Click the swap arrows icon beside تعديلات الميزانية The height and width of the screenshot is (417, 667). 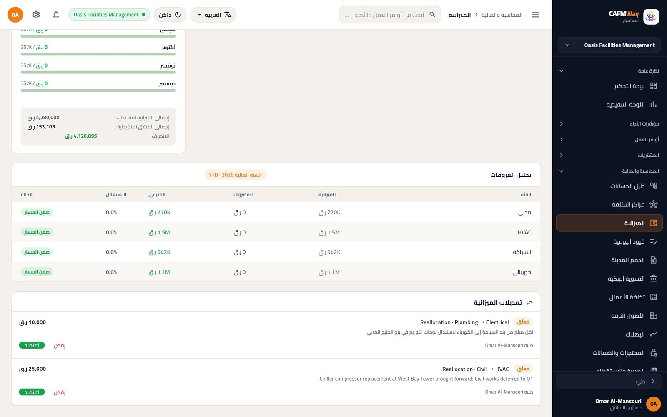pos(529,303)
